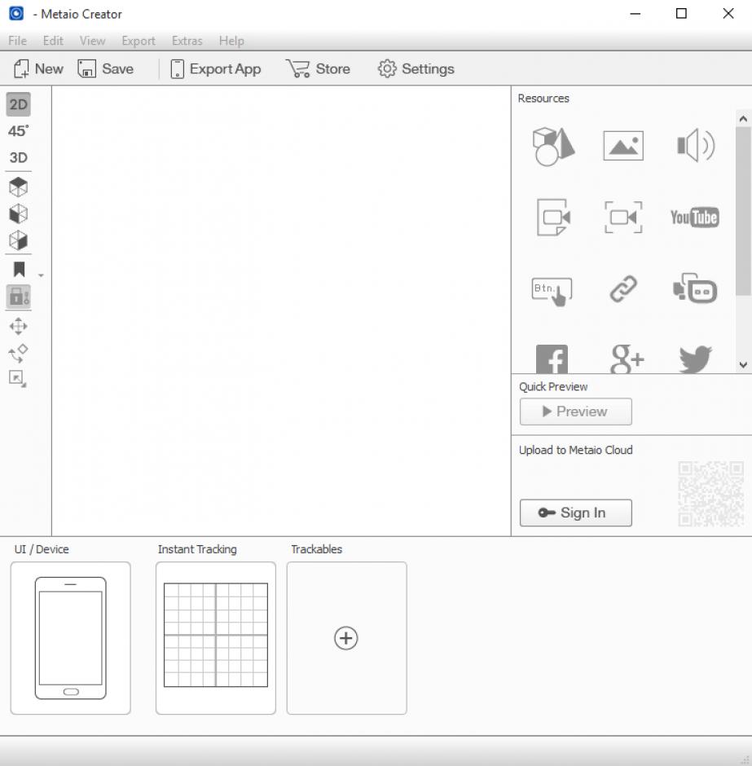
Task: Select the right-face cube view icon
Action: pyautogui.click(x=19, y=240)
